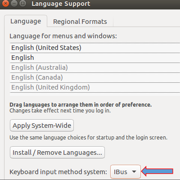Viewport: 180px width, 180px height.
Task: Choose English (Australia) from the list
Action: 95,67
